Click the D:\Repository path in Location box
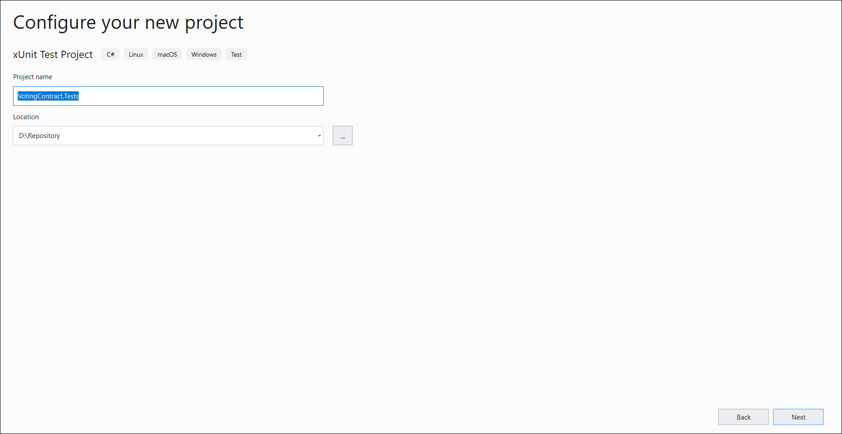Viewport: 842px width, 434px height. tap(40, 136)
